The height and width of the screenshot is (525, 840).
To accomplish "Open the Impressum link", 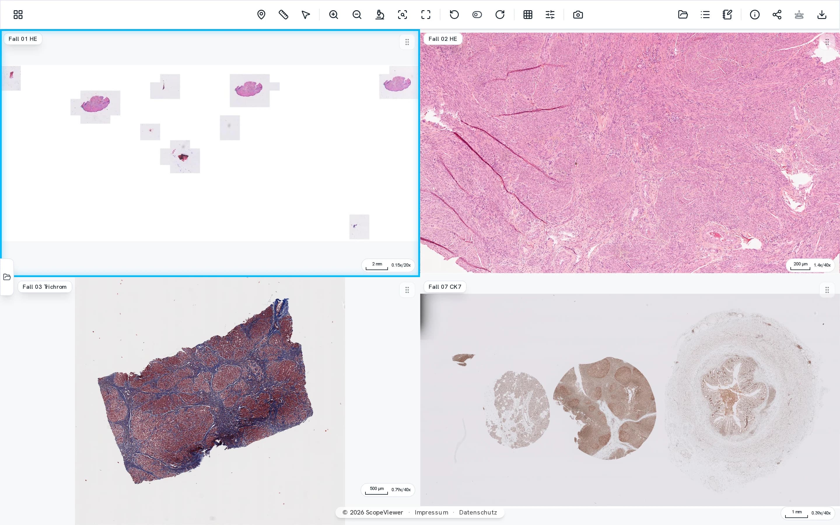I will tap(431, 512).
